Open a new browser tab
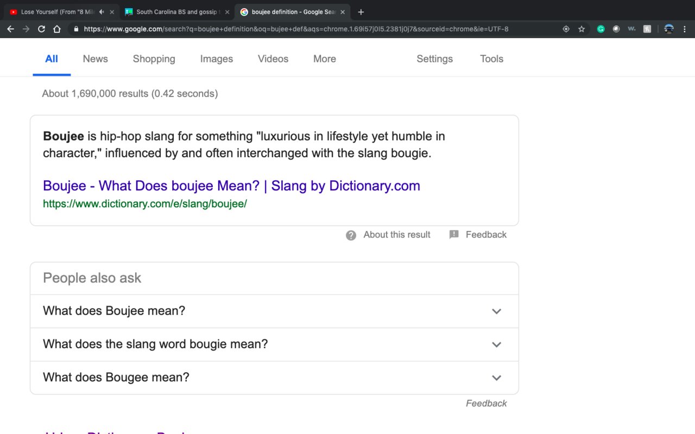Screen dimensions: 695x434 click(361, 12)
